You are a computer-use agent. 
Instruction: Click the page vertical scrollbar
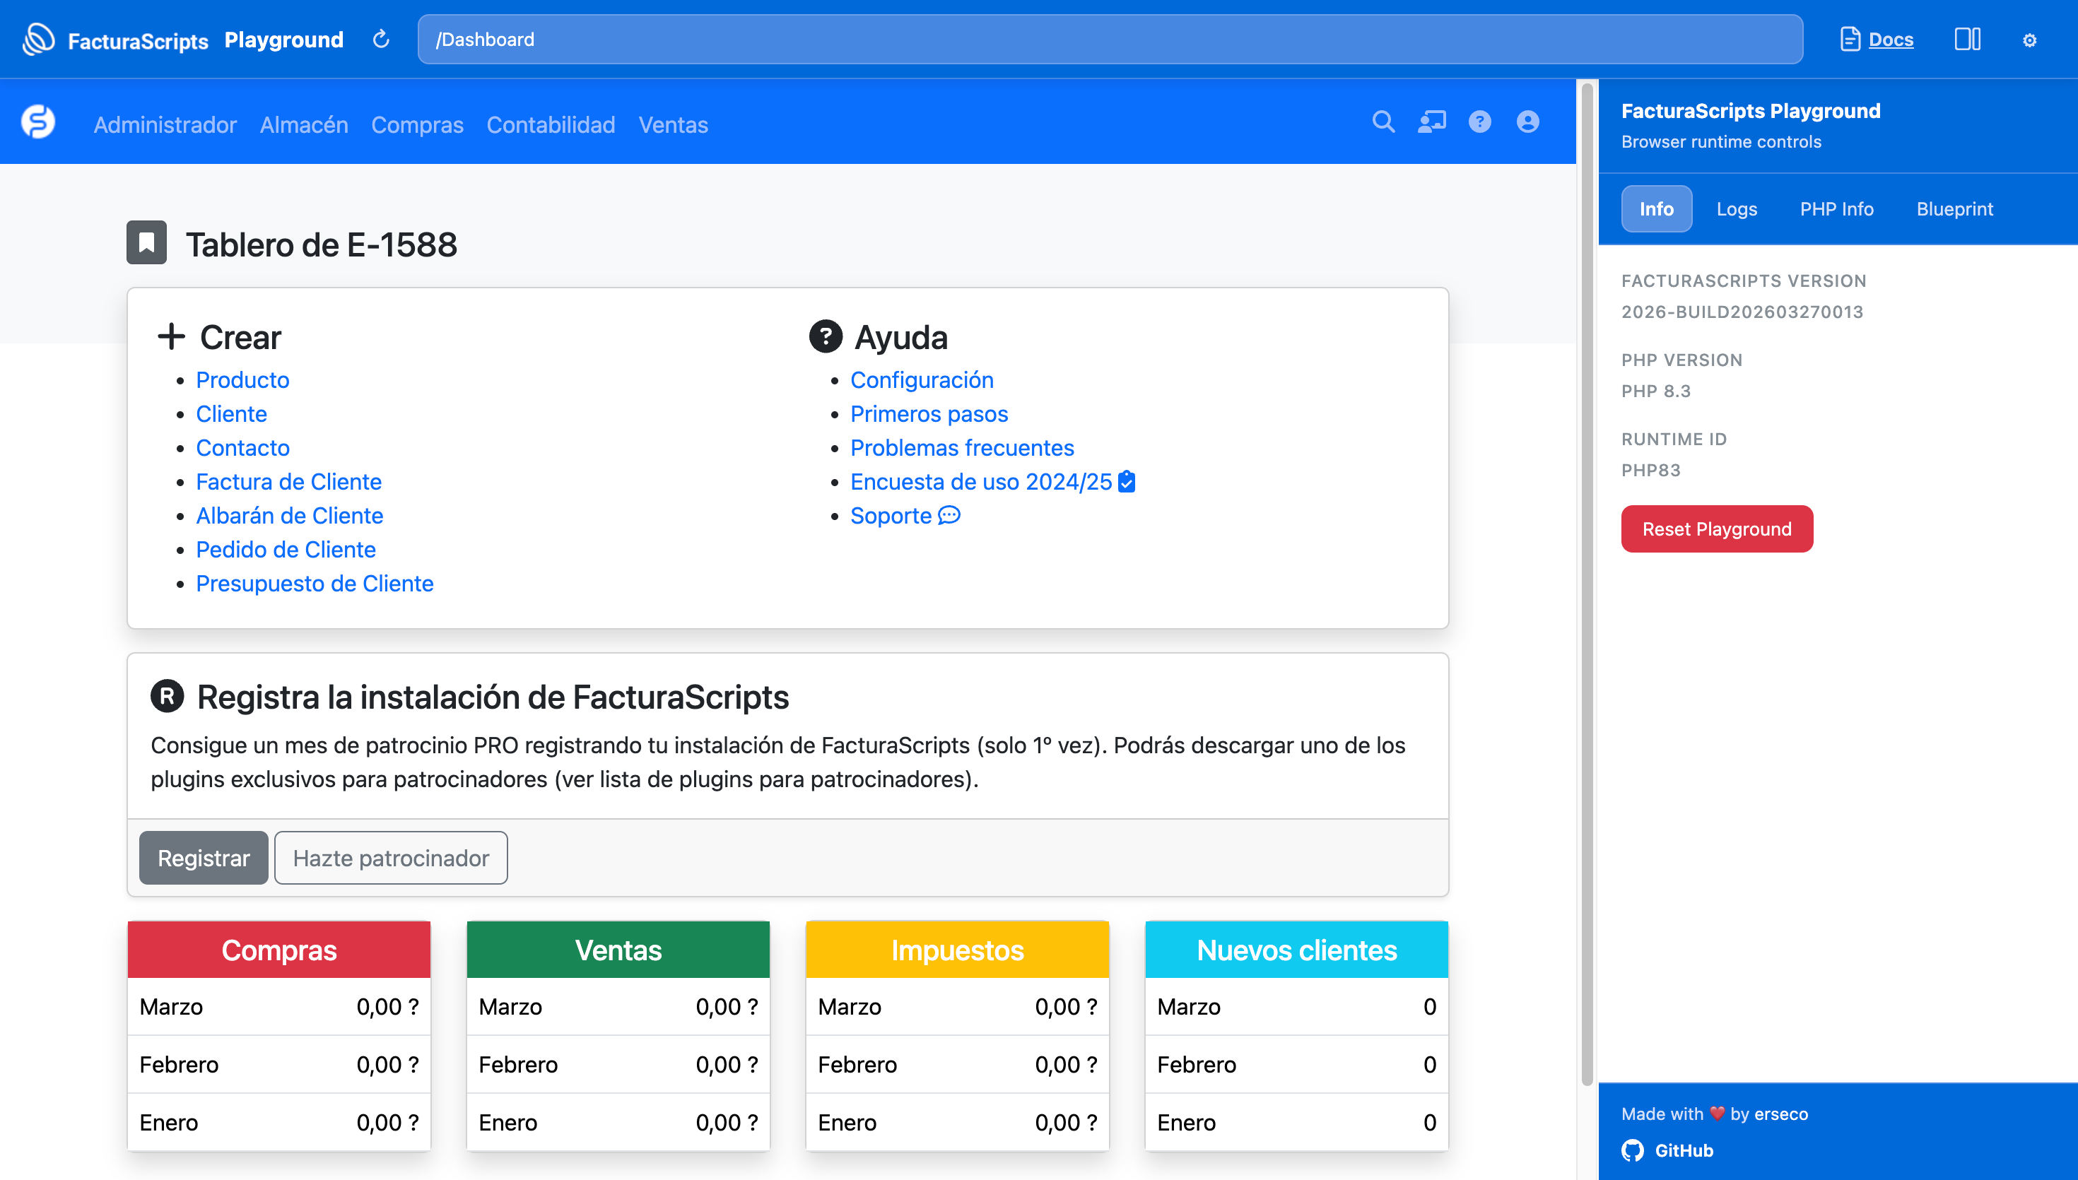[x=1587, y=584]
